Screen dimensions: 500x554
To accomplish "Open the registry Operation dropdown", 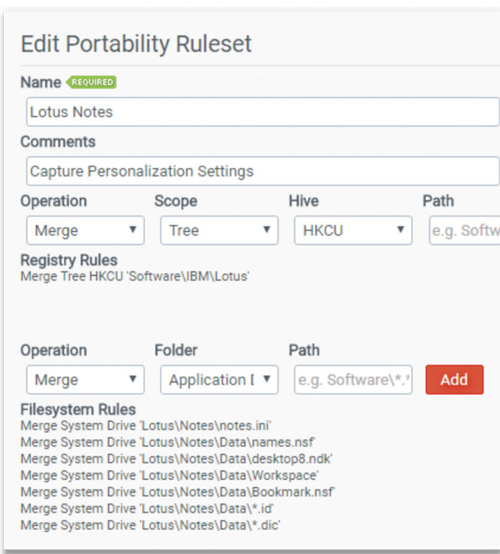I will click(x=85, y=230).
